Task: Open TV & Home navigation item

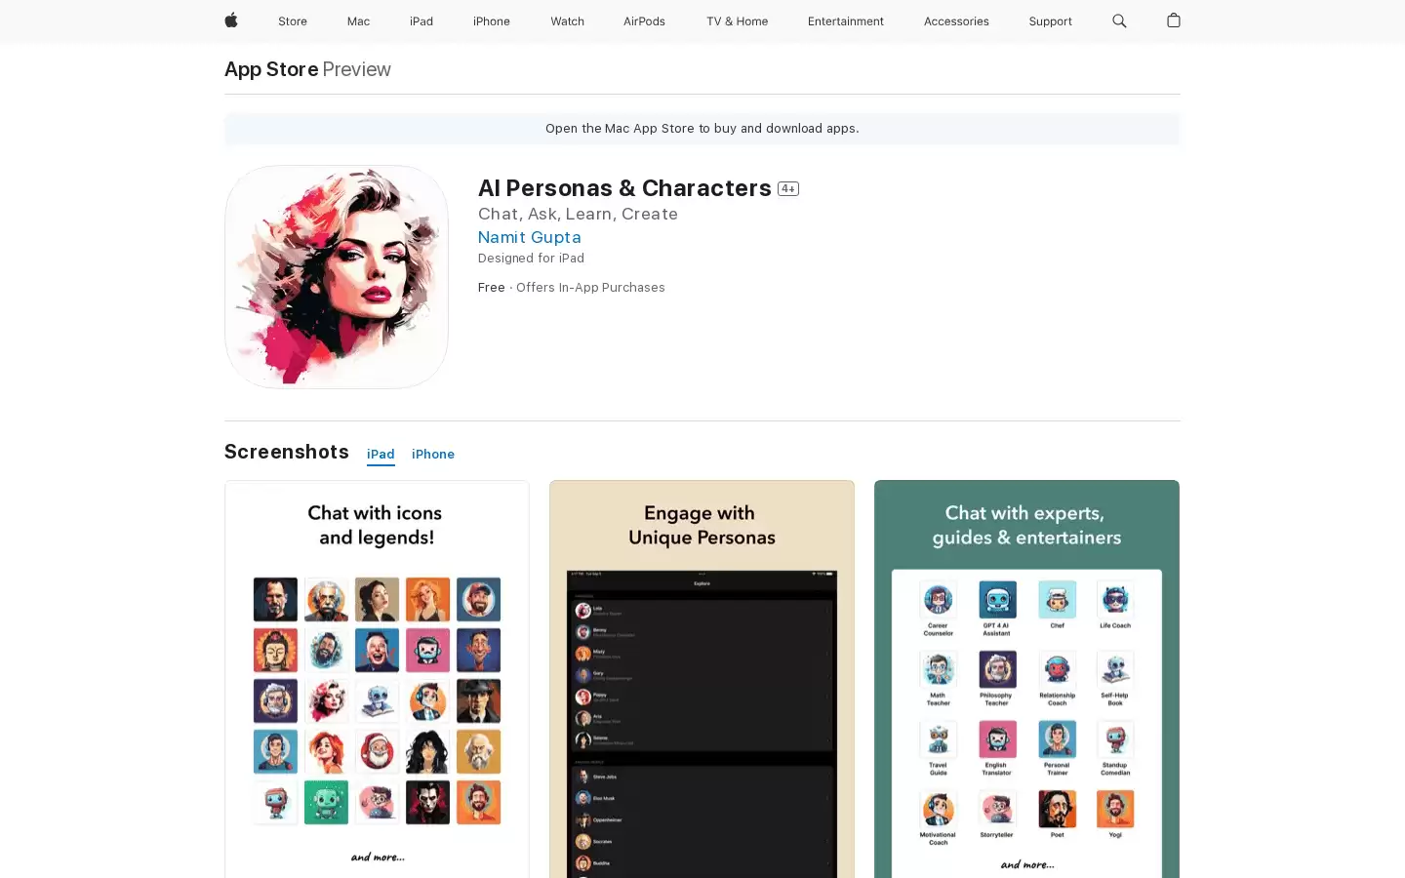Action: 737,21
